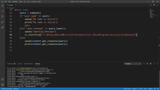Select language mode Python in status bar
Viewport: 160px width, 90px height.
[150, 89]
